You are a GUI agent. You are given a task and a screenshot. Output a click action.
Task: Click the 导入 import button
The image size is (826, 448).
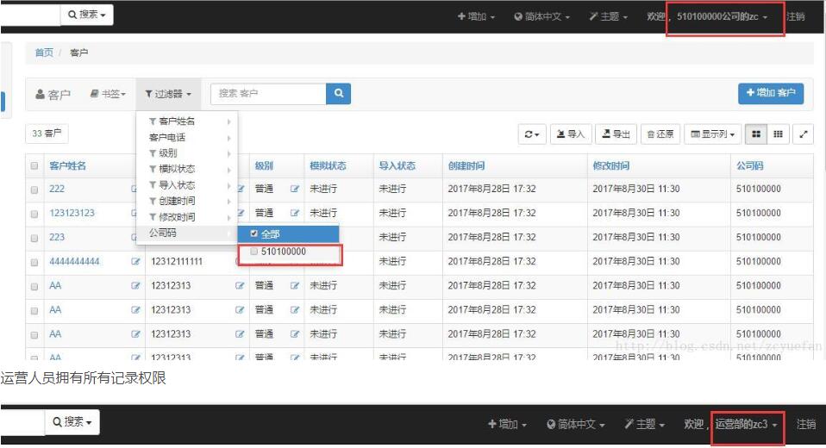[569, 134]
